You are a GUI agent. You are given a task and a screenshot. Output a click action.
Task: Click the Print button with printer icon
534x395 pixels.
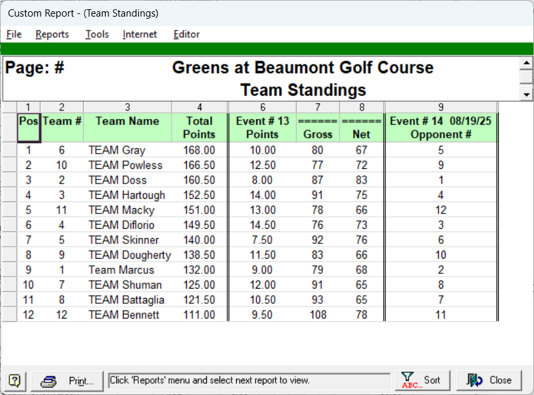click(x=67, y=380)
